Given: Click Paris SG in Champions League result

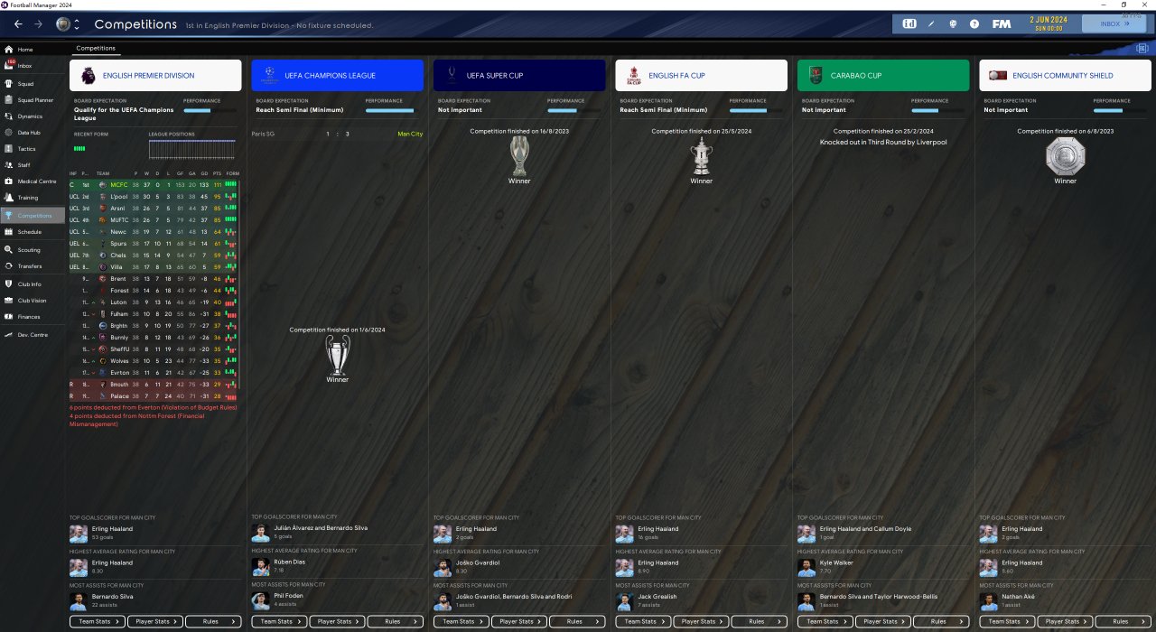Looking at the screenshot, I should tap(264, 134).
